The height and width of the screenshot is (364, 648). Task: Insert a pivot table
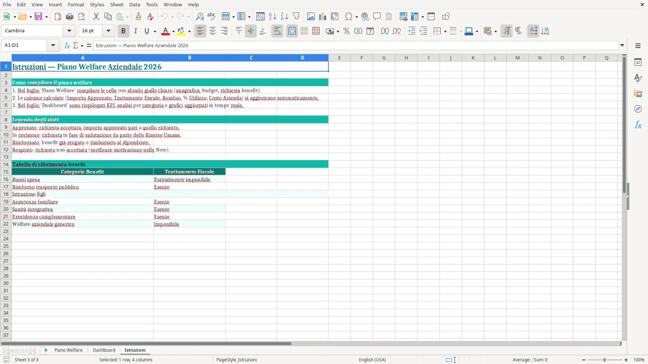click(x=335, y=17)
